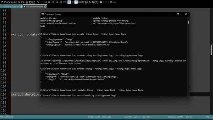The height and width of the screenshot is (120, 213).
Task: Minimize the Command Prompt window
Action: pyautogui.click(x=170, y=14)
